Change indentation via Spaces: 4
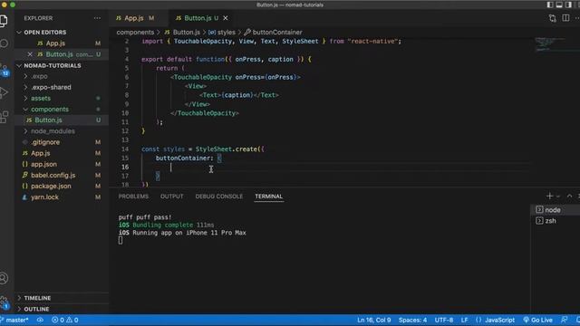580x326 pixels. (412, 320)
